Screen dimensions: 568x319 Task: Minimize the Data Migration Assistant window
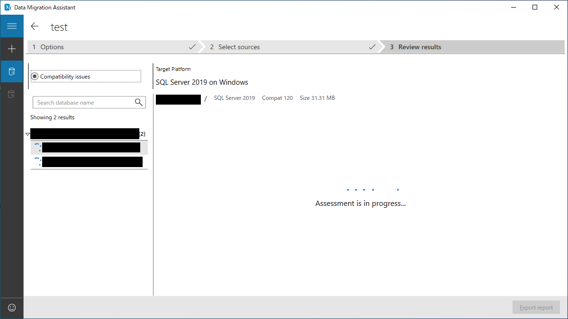point(514,7)
